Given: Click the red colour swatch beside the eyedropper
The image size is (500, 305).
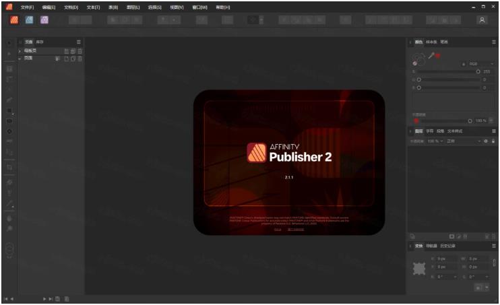Looking at the screenshot, I should 438,56.
